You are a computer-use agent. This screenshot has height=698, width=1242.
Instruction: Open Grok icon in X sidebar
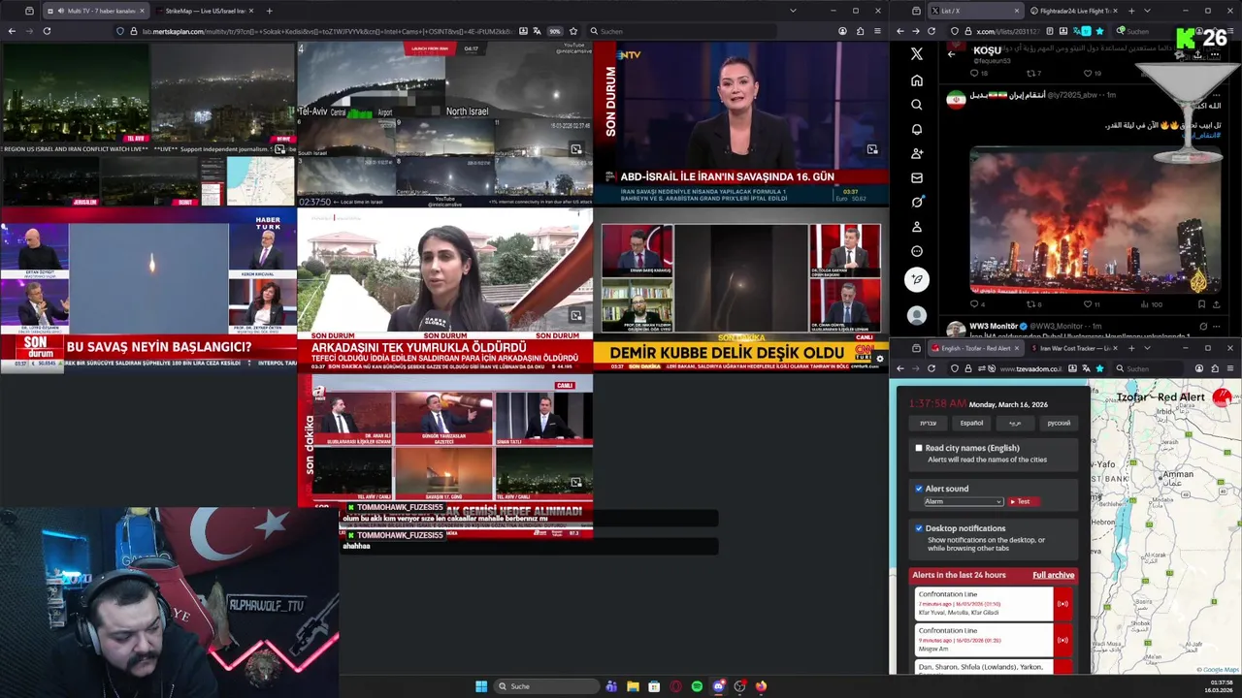tap(917, 202)
